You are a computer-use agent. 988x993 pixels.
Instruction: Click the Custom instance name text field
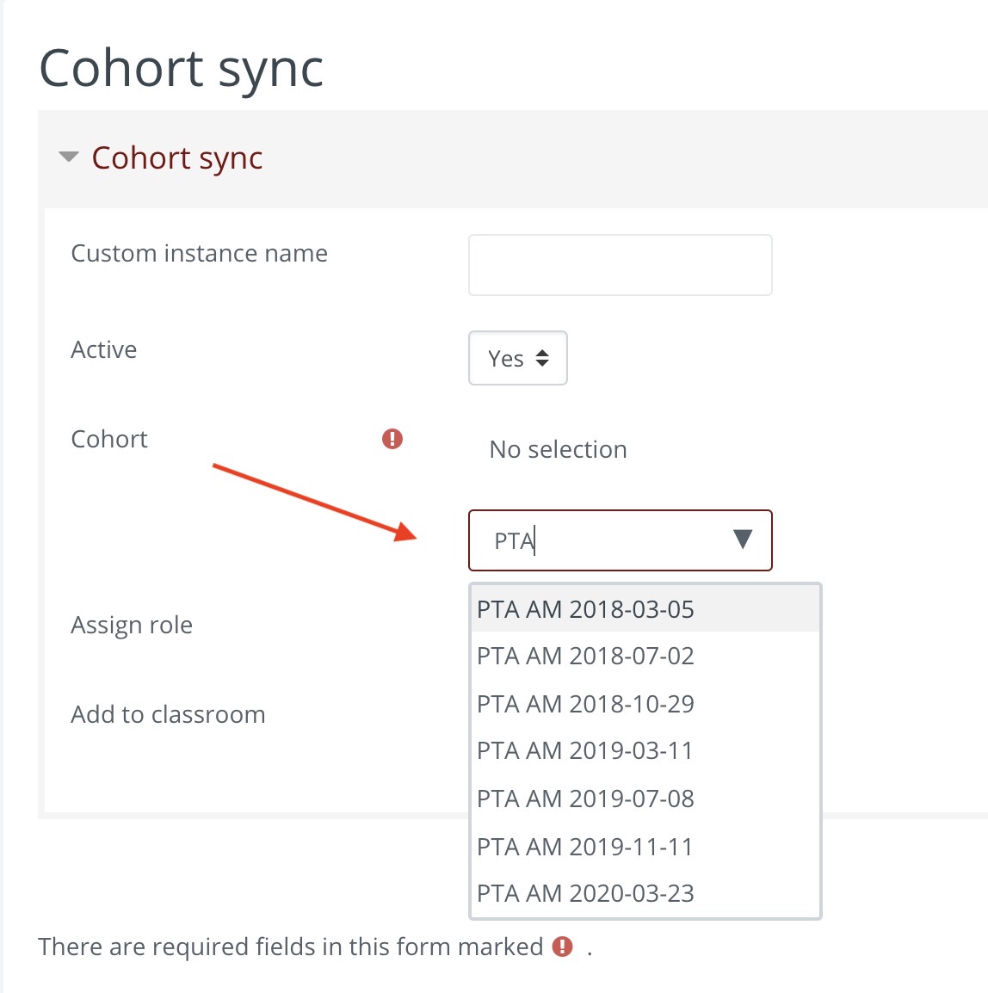[620, 265]
